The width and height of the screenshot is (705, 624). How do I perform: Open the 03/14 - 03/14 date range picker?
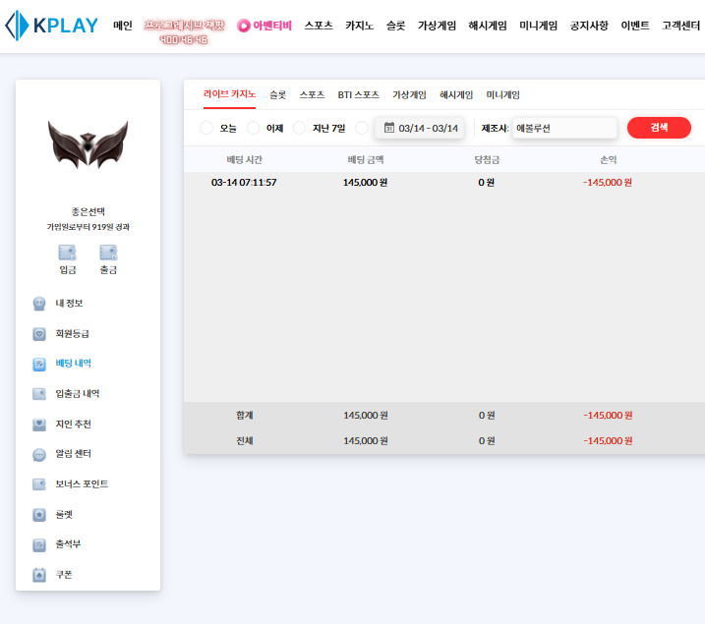tap(420, 128)
